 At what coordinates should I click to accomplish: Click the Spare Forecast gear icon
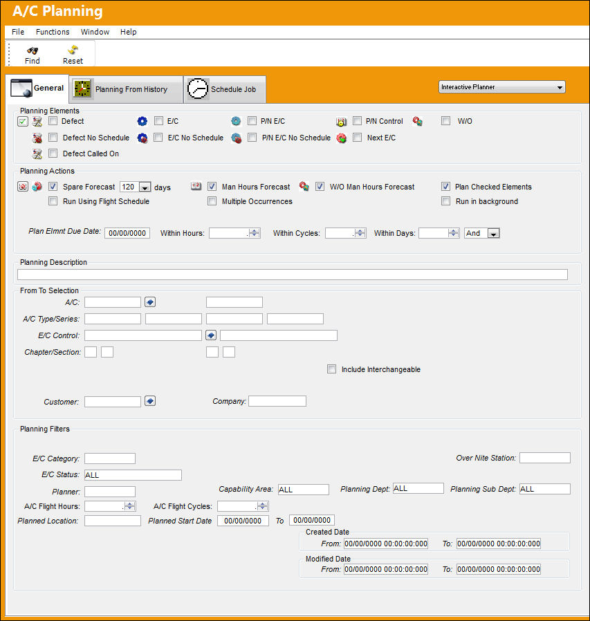37,187
